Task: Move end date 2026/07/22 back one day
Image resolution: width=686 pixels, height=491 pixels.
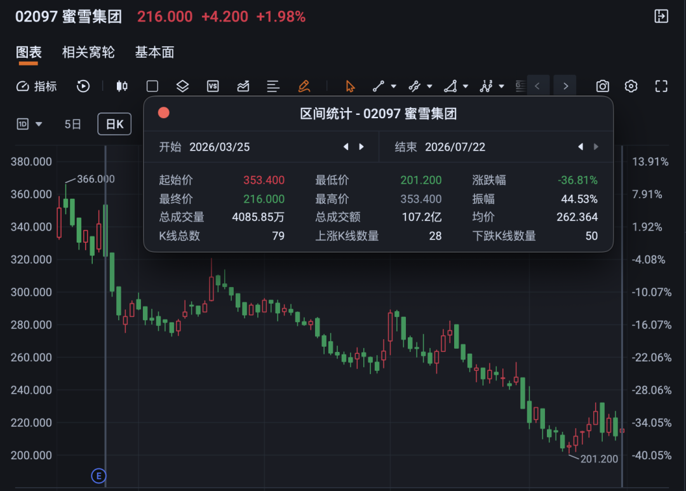Action: click(x=581, y=147)
